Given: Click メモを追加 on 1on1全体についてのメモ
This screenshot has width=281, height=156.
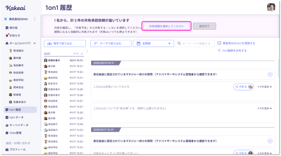Looking at the screenshot, I should click(x=265, y=87).
